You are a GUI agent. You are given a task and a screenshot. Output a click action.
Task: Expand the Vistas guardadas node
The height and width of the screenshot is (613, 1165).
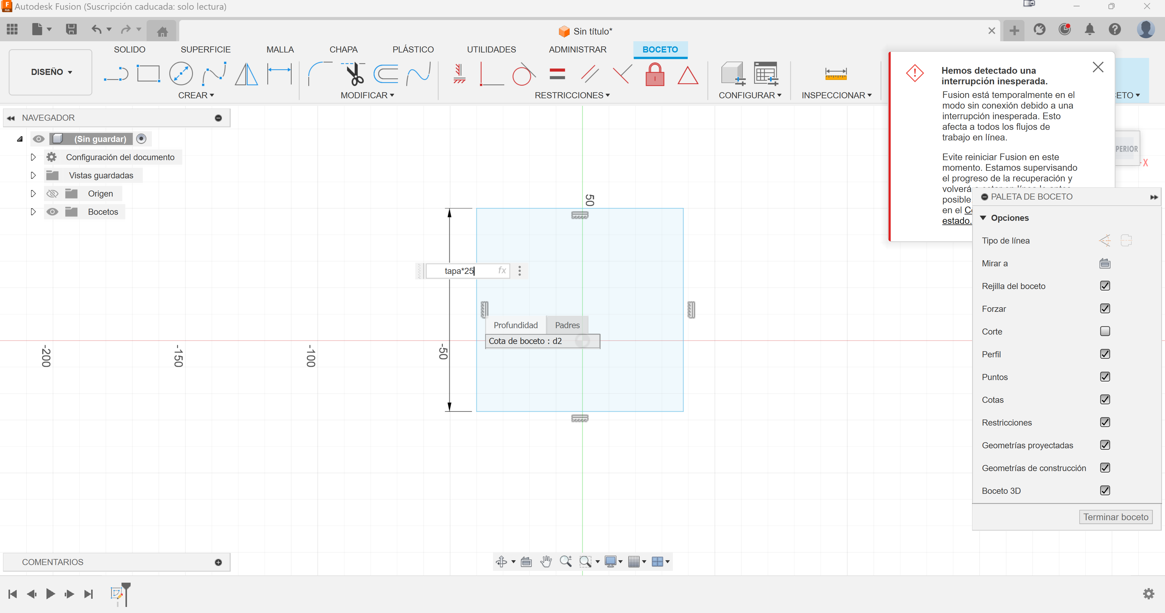(x=33, y=175)
